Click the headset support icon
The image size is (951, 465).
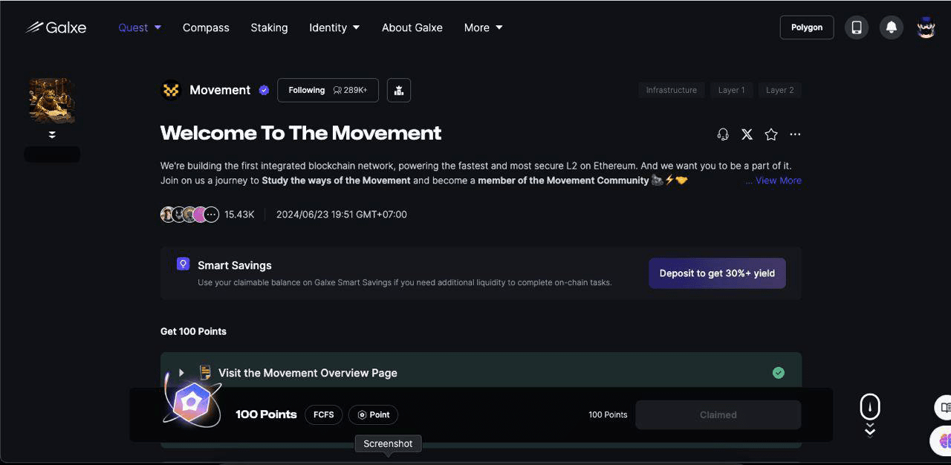pos(723,134)
